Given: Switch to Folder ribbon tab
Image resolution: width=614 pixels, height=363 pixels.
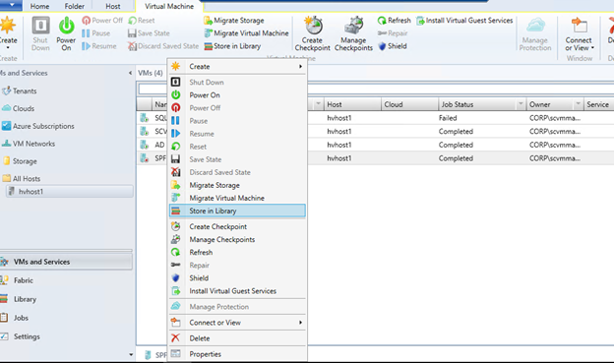Looking at the screenshot, I should [75, 6].
